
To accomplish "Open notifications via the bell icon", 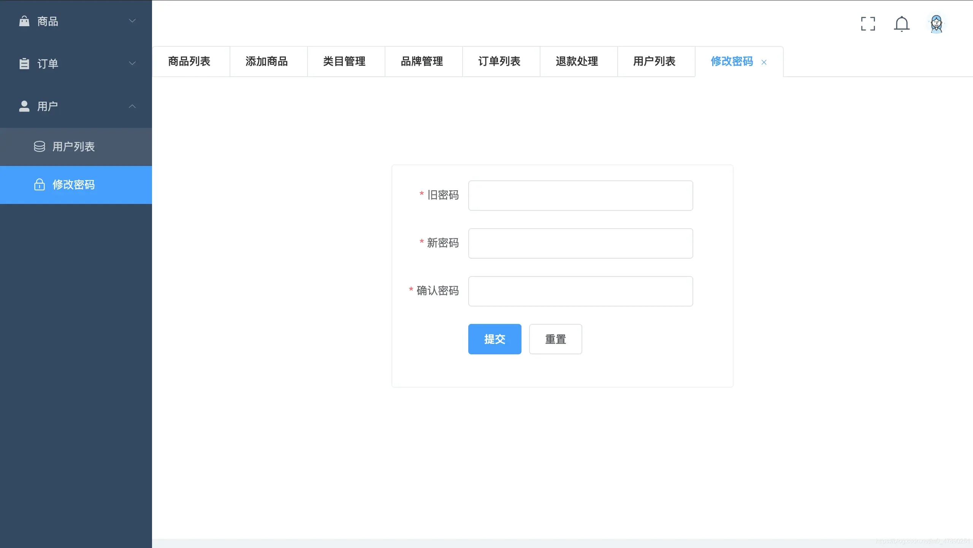I will click(x=902, y=24).
